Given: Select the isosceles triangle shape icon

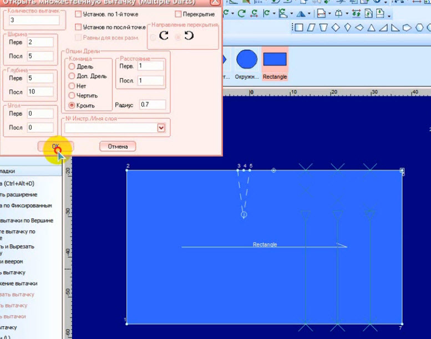Looking at the screenshot, I should pyautogui.click(x=371, y=28).
